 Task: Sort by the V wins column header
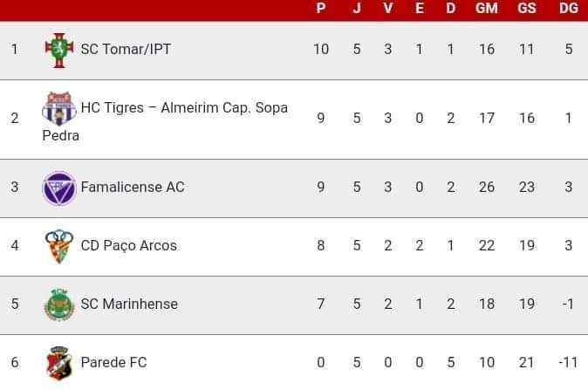388,8
